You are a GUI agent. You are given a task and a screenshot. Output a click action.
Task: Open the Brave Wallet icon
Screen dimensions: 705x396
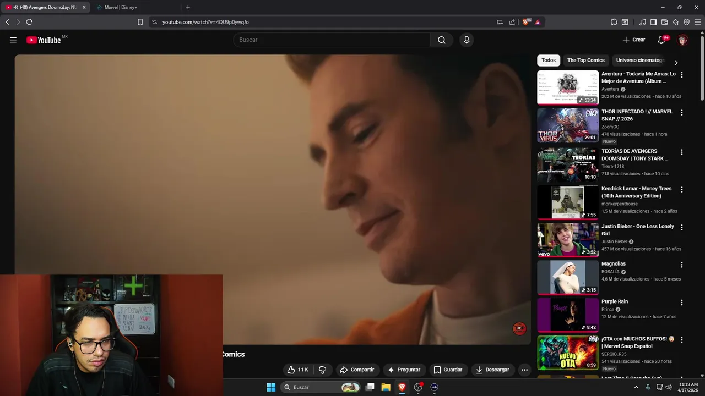pos(664,22)
